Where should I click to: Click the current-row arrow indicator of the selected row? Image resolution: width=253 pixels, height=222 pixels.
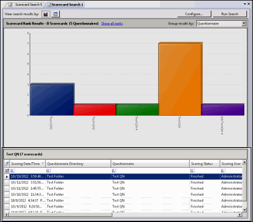tap(7, 177)
